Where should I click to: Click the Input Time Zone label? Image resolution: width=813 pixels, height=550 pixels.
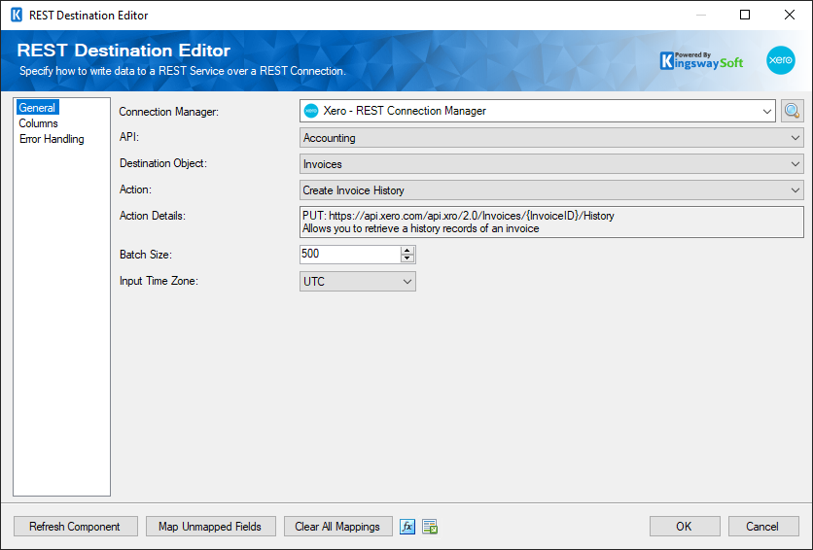(x=159, y=281)
